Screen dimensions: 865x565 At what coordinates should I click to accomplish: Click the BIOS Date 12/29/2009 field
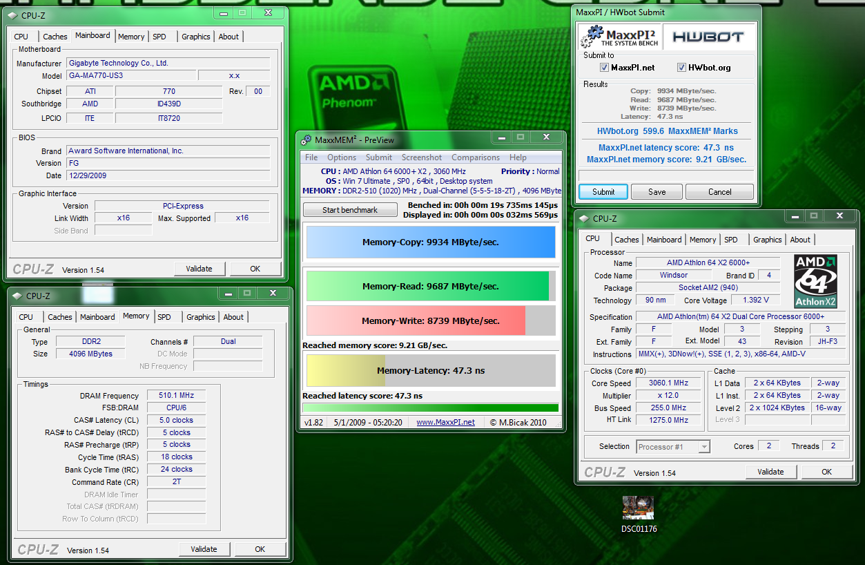[168, 175]
